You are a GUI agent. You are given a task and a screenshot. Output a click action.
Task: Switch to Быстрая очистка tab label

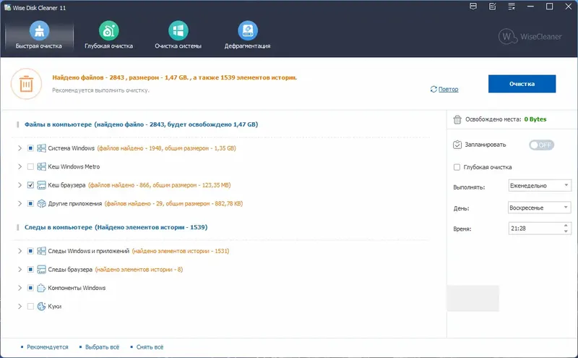[x=39, y=46]
